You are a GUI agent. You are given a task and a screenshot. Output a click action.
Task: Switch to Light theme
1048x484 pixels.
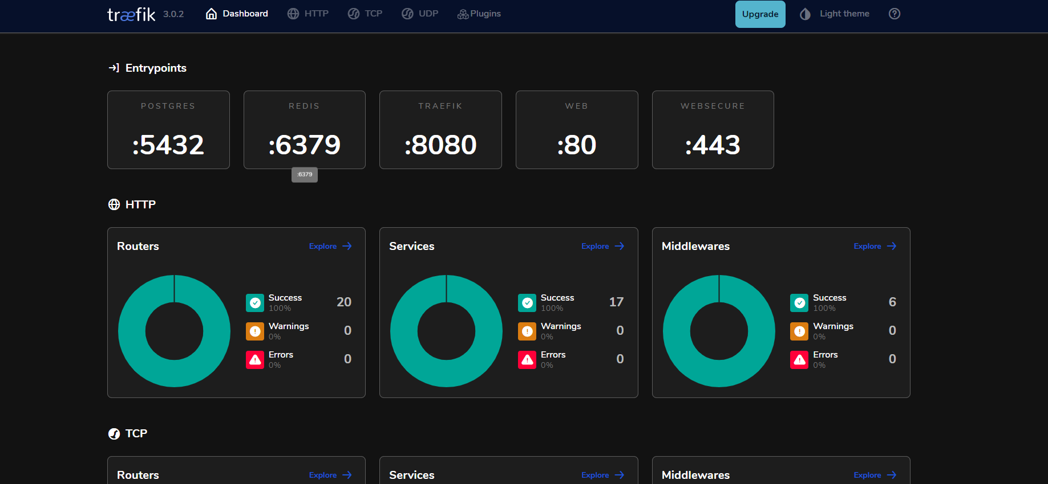[x=835, y=14]
